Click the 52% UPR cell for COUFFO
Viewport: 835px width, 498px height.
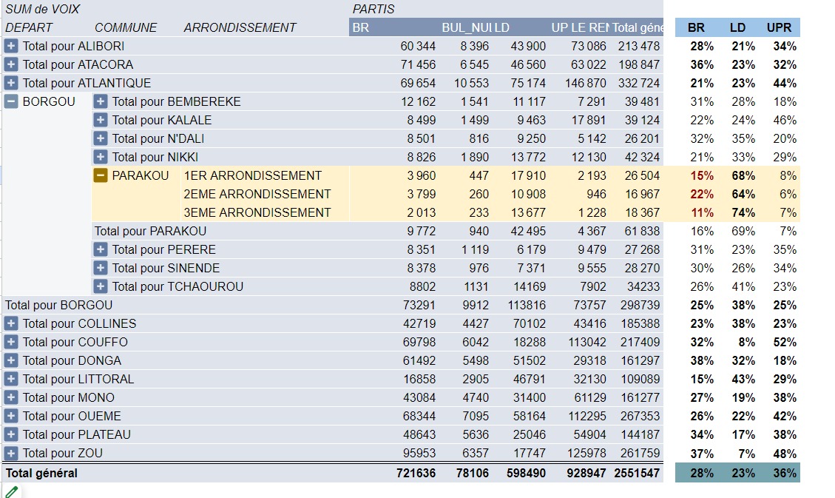[785, 342]
